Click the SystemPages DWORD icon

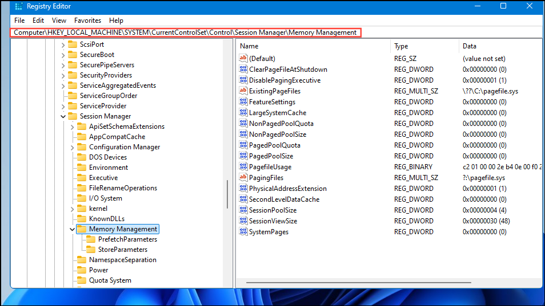click(x=243, y=231)
